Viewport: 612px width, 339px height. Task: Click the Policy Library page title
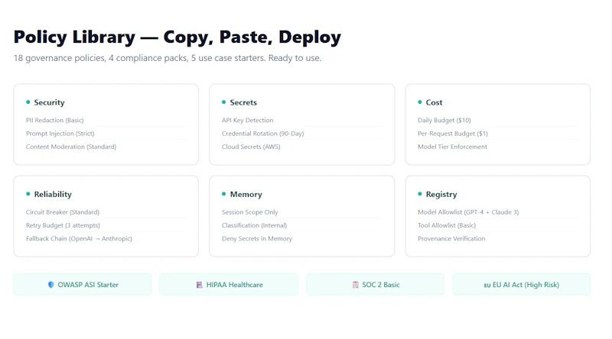(177, 37)
